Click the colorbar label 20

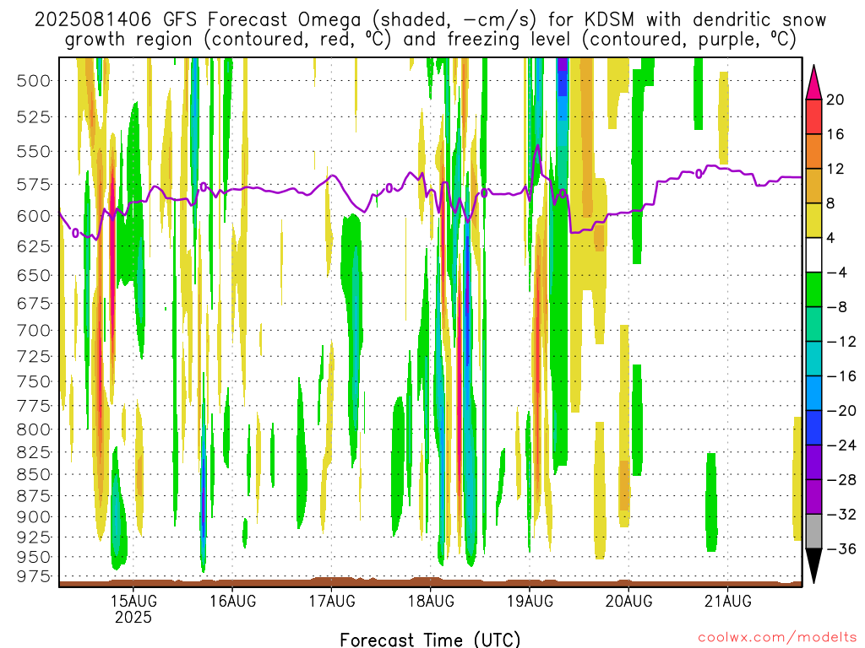tap(835, 100)
